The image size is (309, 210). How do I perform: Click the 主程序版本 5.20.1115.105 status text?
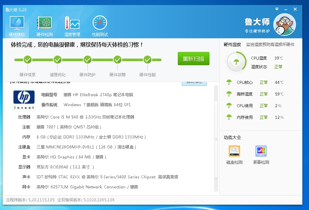coord(30,200)
